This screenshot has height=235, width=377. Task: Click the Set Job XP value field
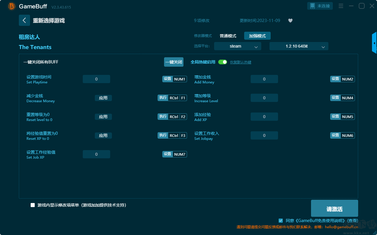[x=96, y=154]
